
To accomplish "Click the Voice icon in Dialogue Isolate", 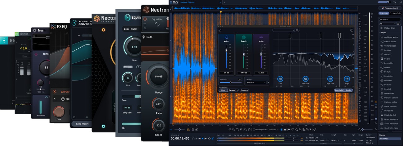I will tap(226, 37).
